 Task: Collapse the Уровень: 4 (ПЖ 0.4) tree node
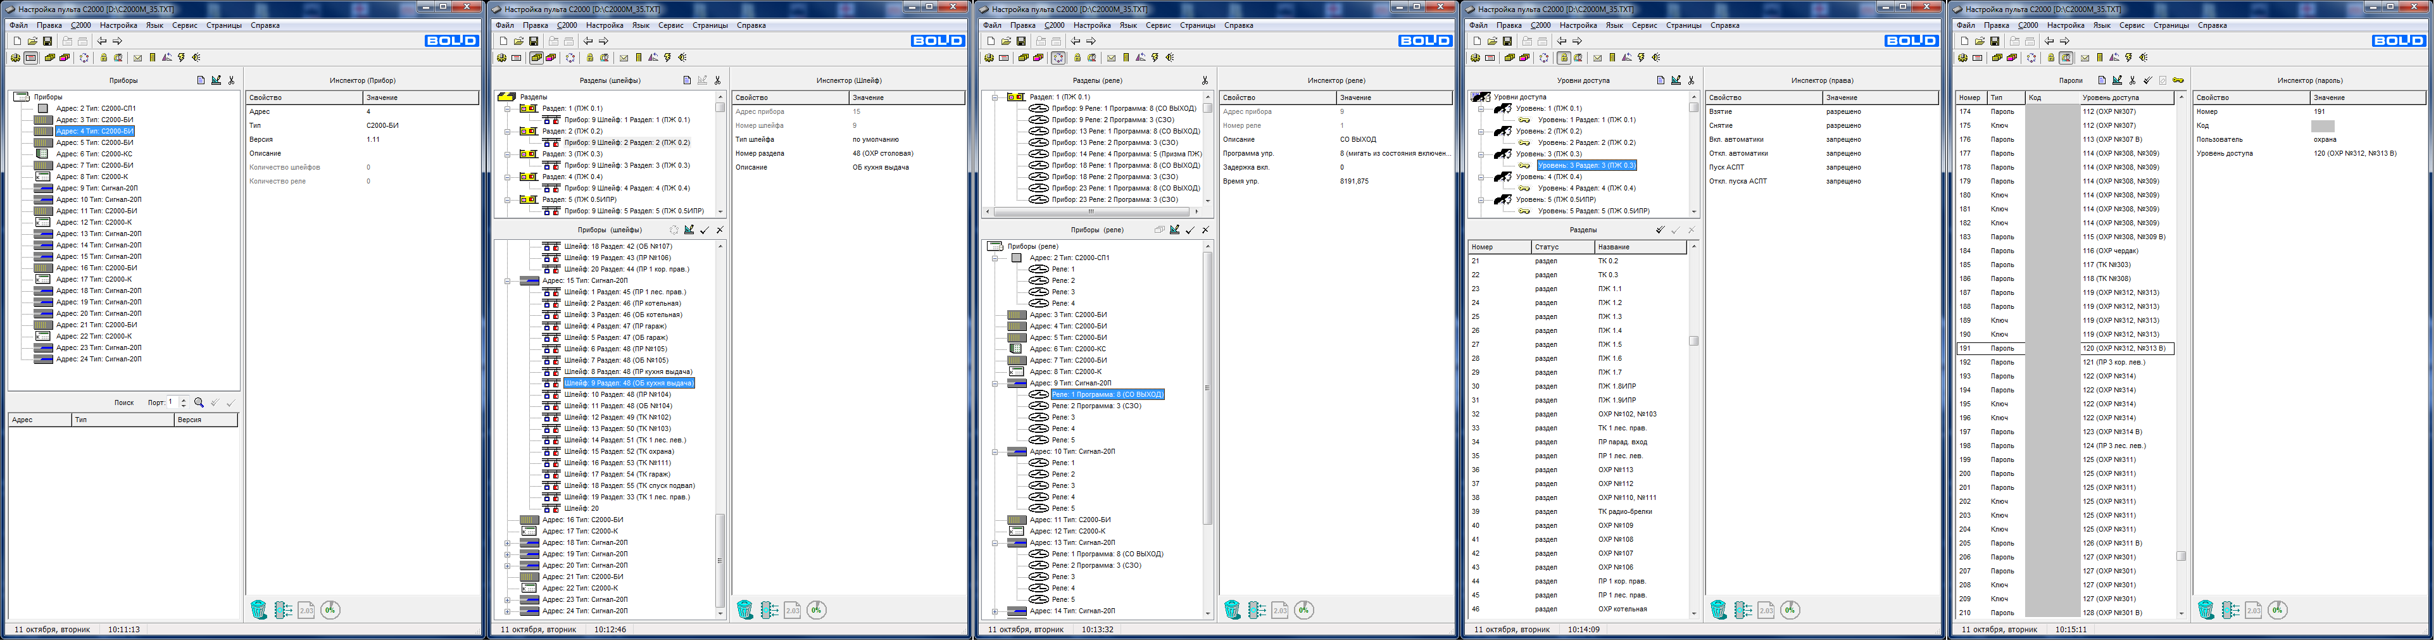[1481, 177]
